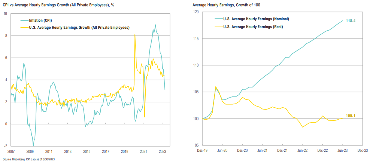Viewport: 370px width, 163px height.
Task: Click the 95 y-axis value on right chart
Action: pyautogui.click(x=197, y=145)
